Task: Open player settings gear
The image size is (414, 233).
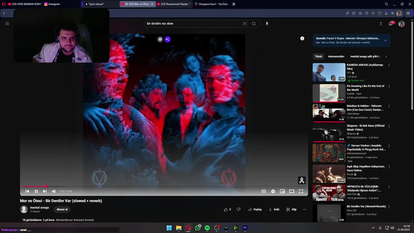Action: pos(273,191)
